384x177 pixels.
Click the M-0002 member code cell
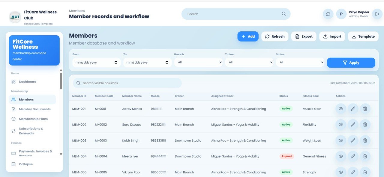tap(101, 125)
